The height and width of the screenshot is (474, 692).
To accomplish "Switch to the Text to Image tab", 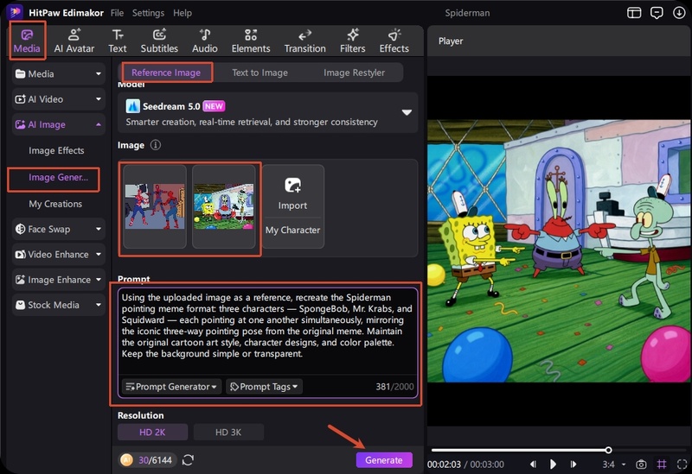I will (260, 73).
